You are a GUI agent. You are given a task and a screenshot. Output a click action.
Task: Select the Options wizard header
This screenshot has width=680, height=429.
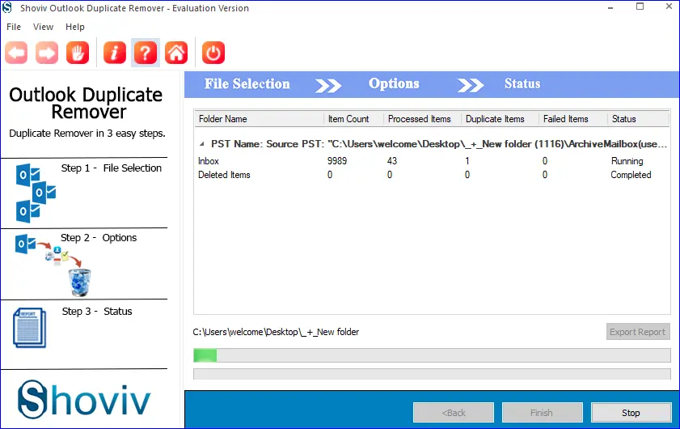[x=394, y=84]
